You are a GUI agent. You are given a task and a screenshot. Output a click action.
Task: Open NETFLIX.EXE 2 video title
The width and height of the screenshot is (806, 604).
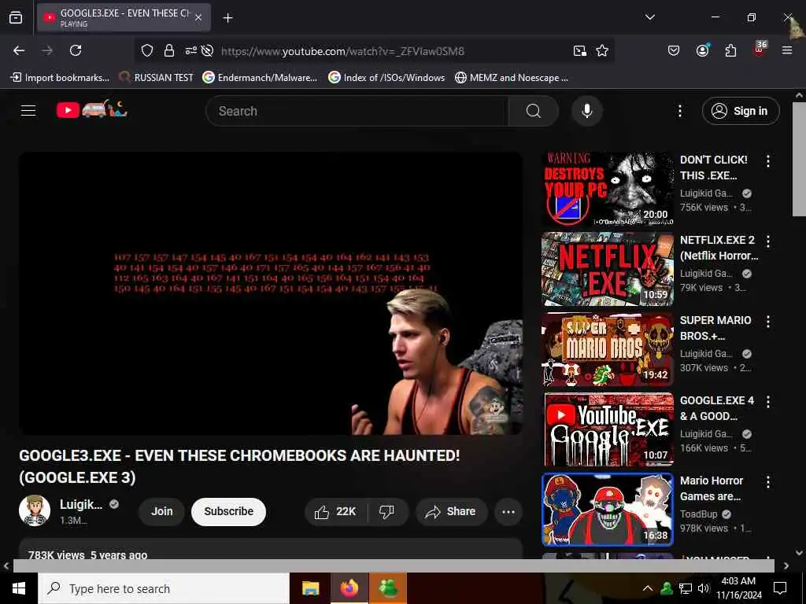(719, 248)
